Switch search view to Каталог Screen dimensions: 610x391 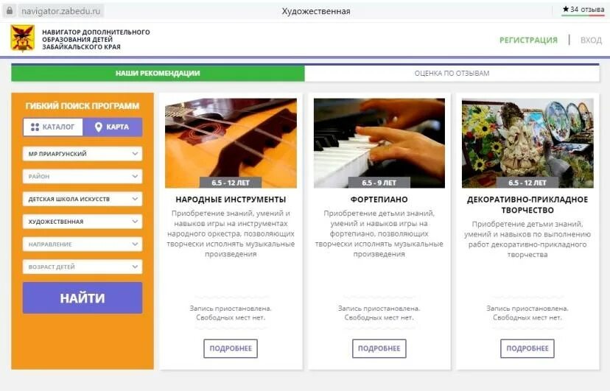click(53, 127)
